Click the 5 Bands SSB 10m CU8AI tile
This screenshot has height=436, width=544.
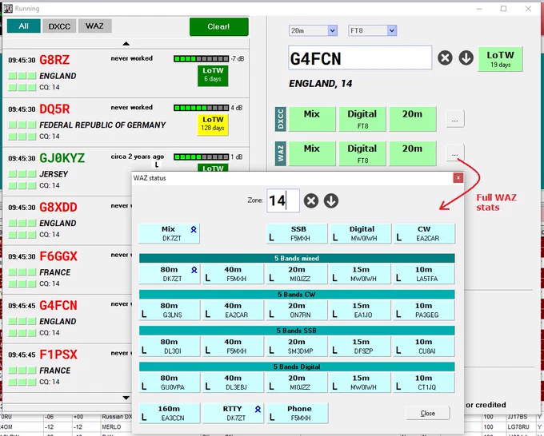tap(424, 347)
